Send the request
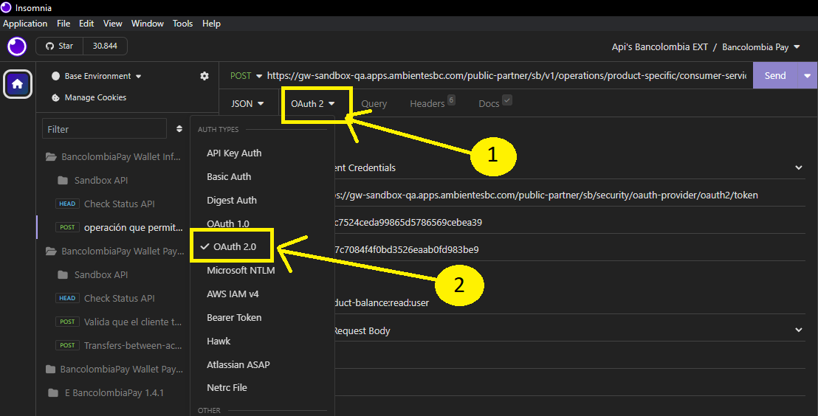This screenshot has height=416, width=818. point(774,75)
